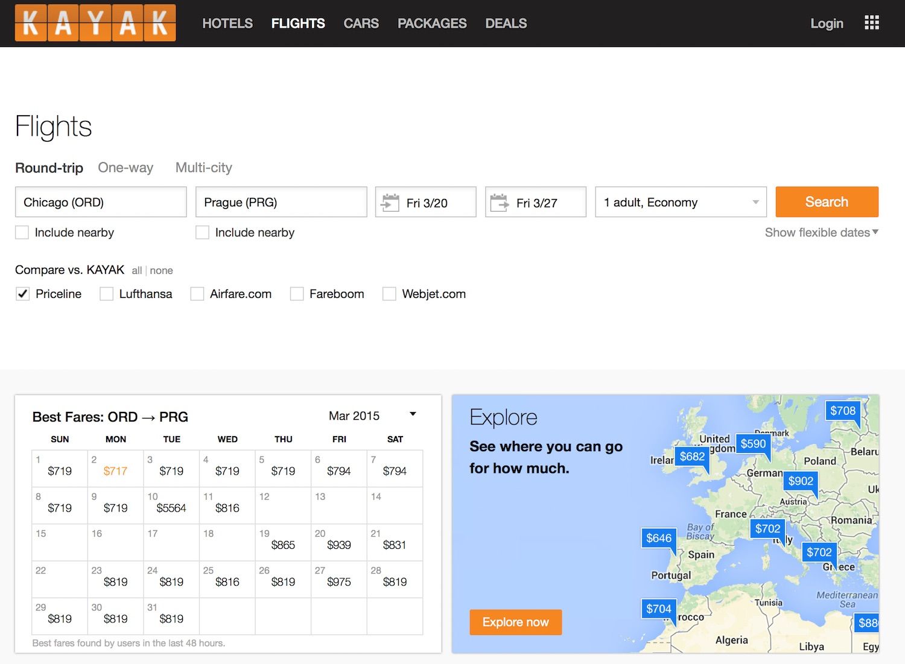
Task: Go to the HOTELS section
Action: [227, 24]
